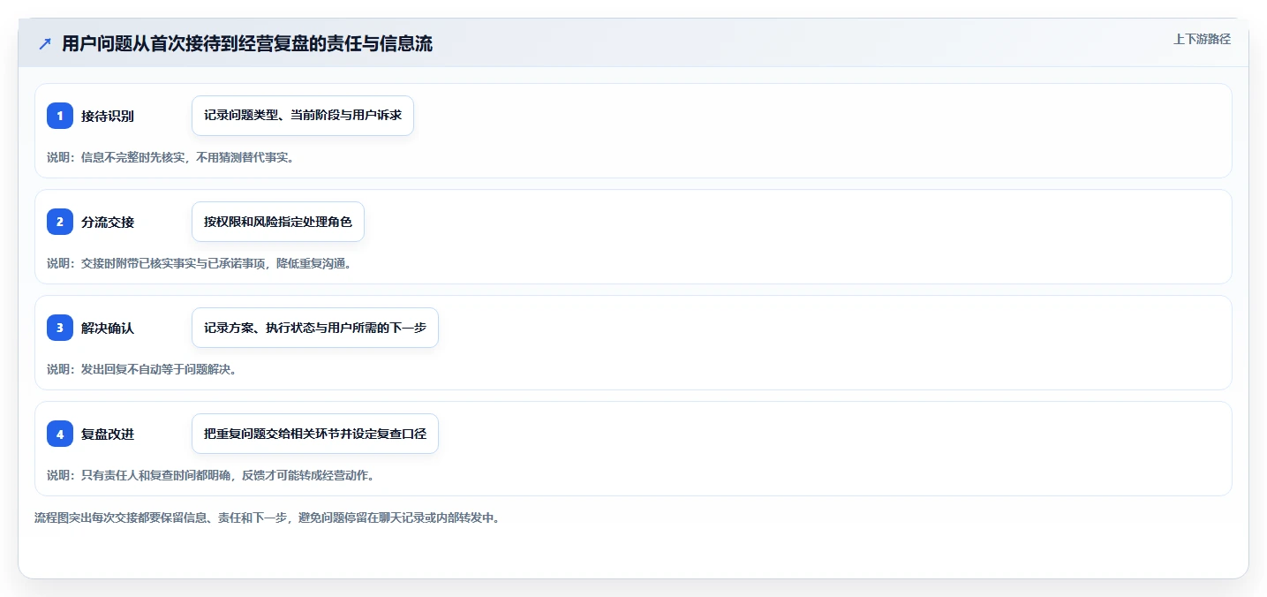Click the step 1 number badge
Viewport: 1267px width, 597px height.
[x=60, y=116]
